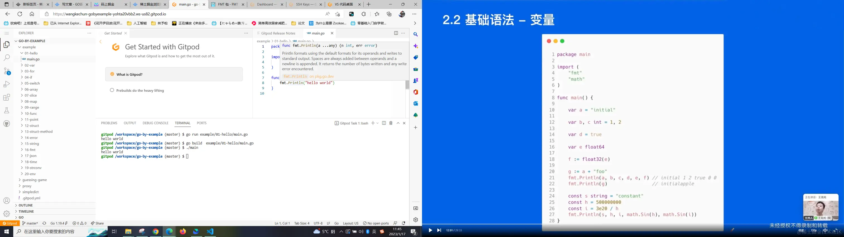Open the GitHub view in the activity bar
The image size is (844, 237).
pyautogui.click(x=6, y=124)
